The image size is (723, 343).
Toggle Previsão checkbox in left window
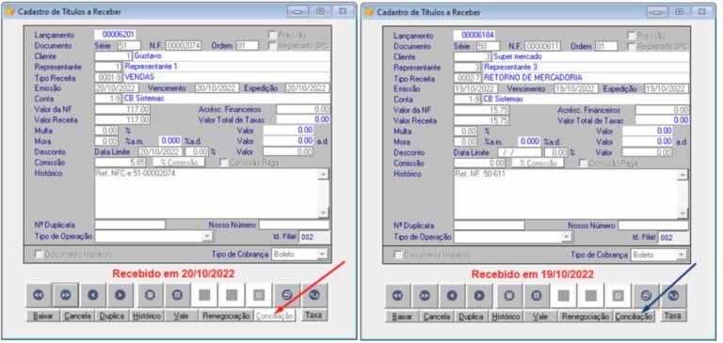click(x=272, y=35)
